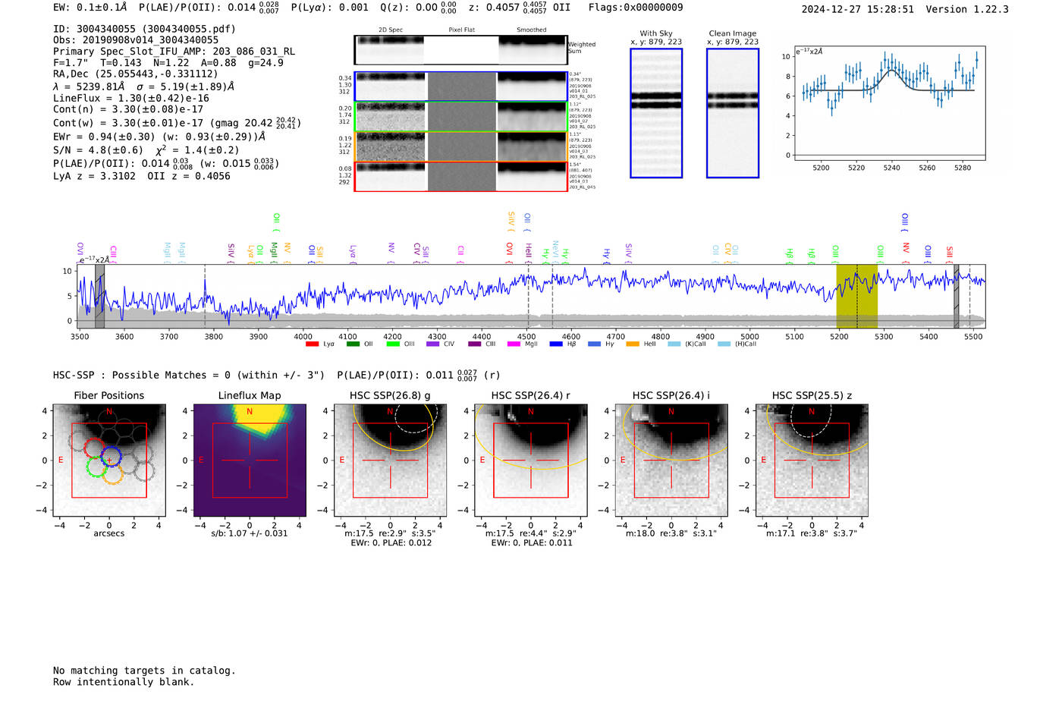Click the Primary Spec_Slot_IFU_AMP line
The width and height of the screenshot is (1062, 723).
[x=174, y=52]
